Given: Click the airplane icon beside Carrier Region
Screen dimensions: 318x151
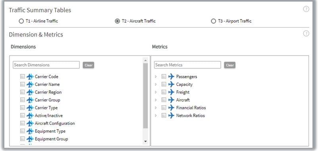Looking at the screenshot, I should click(30, 92).
